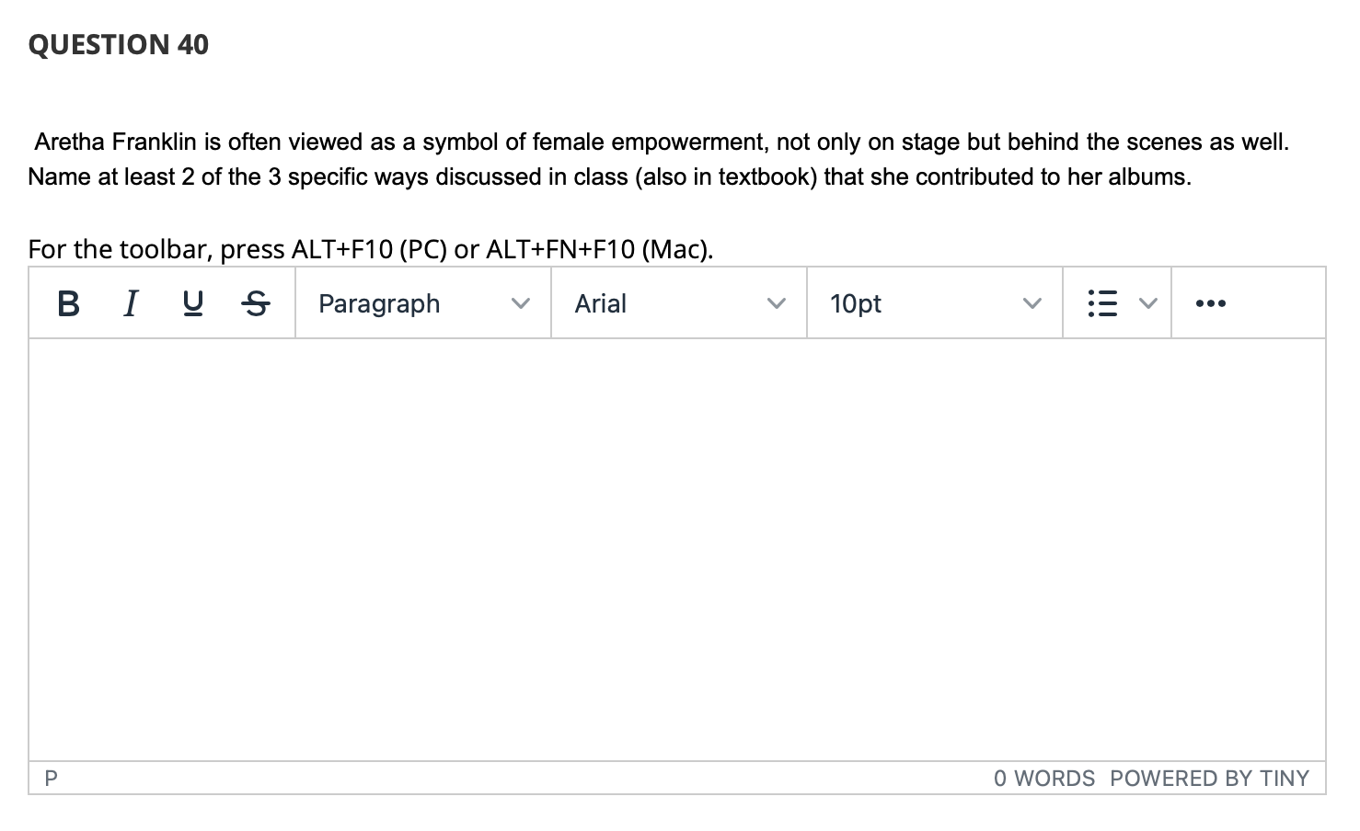1360x831 pixels.
Task: Expand the bullet list style arrow
Action: [1147, 303]
